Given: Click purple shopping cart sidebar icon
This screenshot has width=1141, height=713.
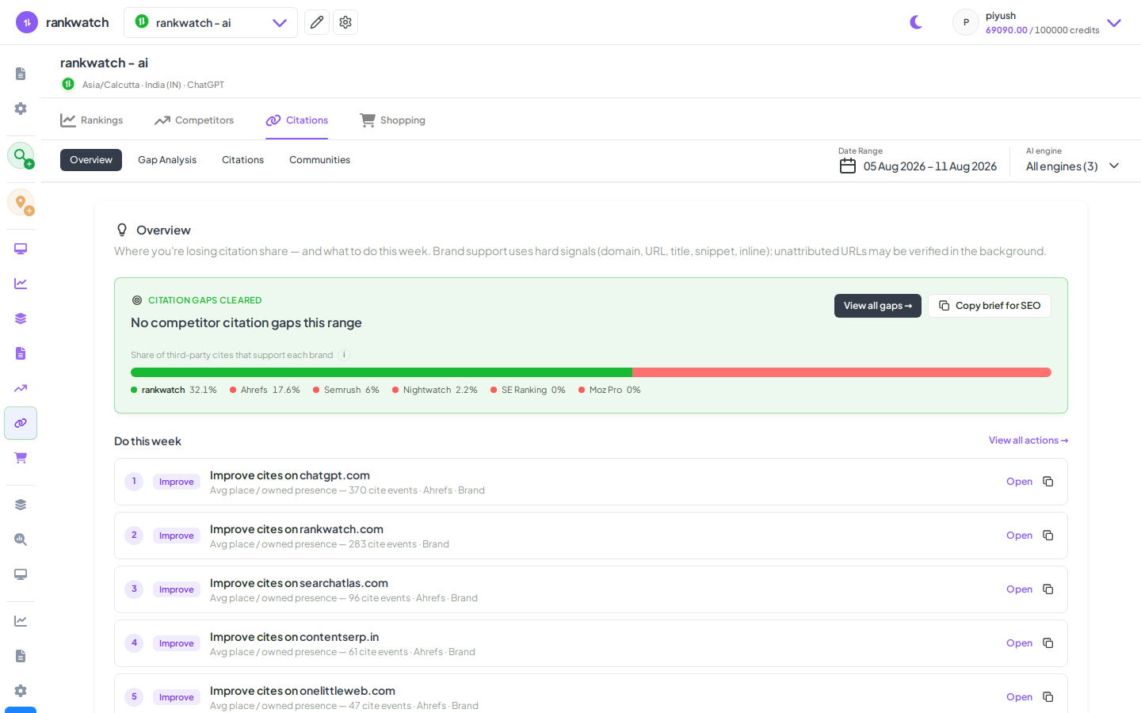Looking at the screenshot, I should point(21,458).
